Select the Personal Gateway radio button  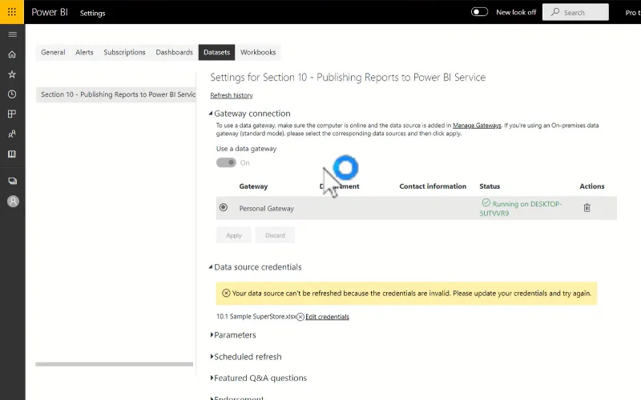224,207
